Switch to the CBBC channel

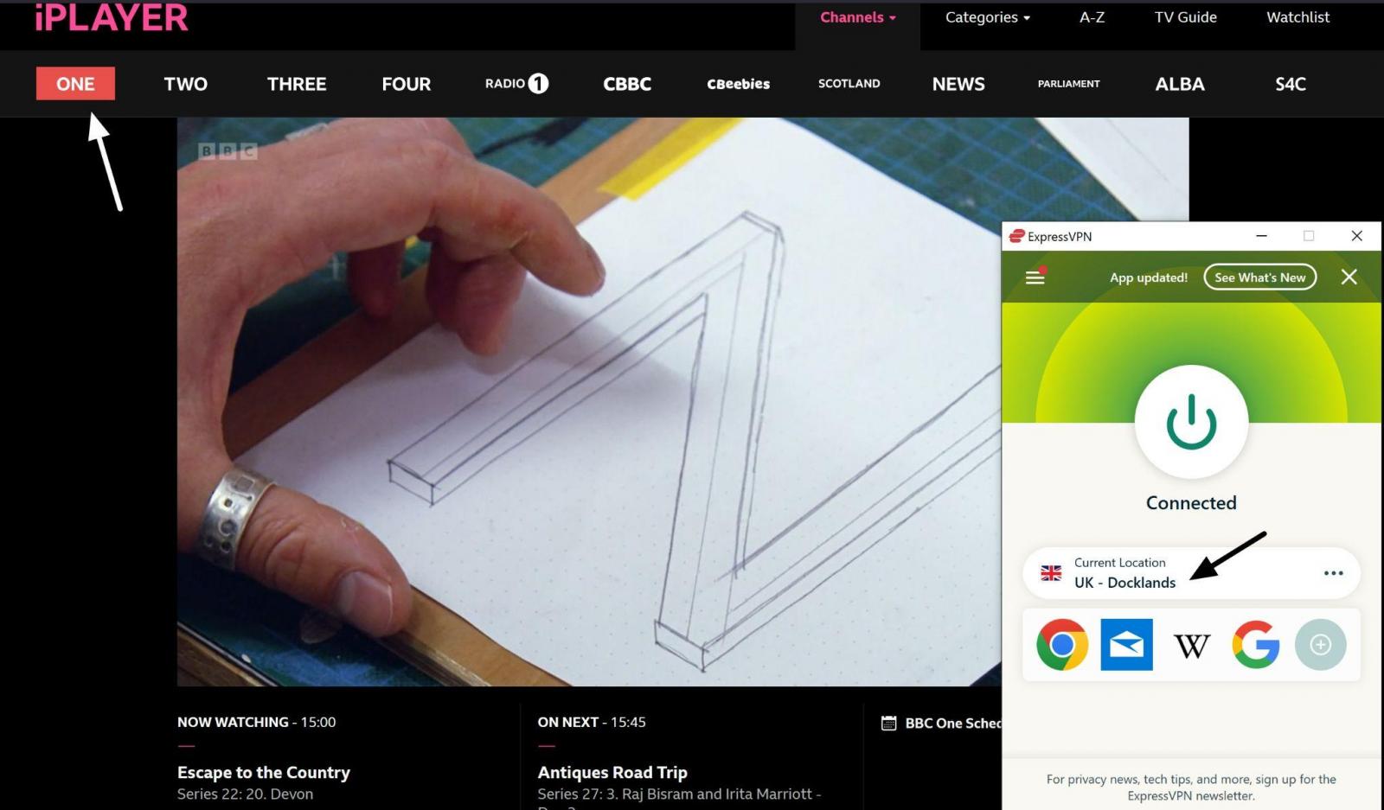pos(627,84)
